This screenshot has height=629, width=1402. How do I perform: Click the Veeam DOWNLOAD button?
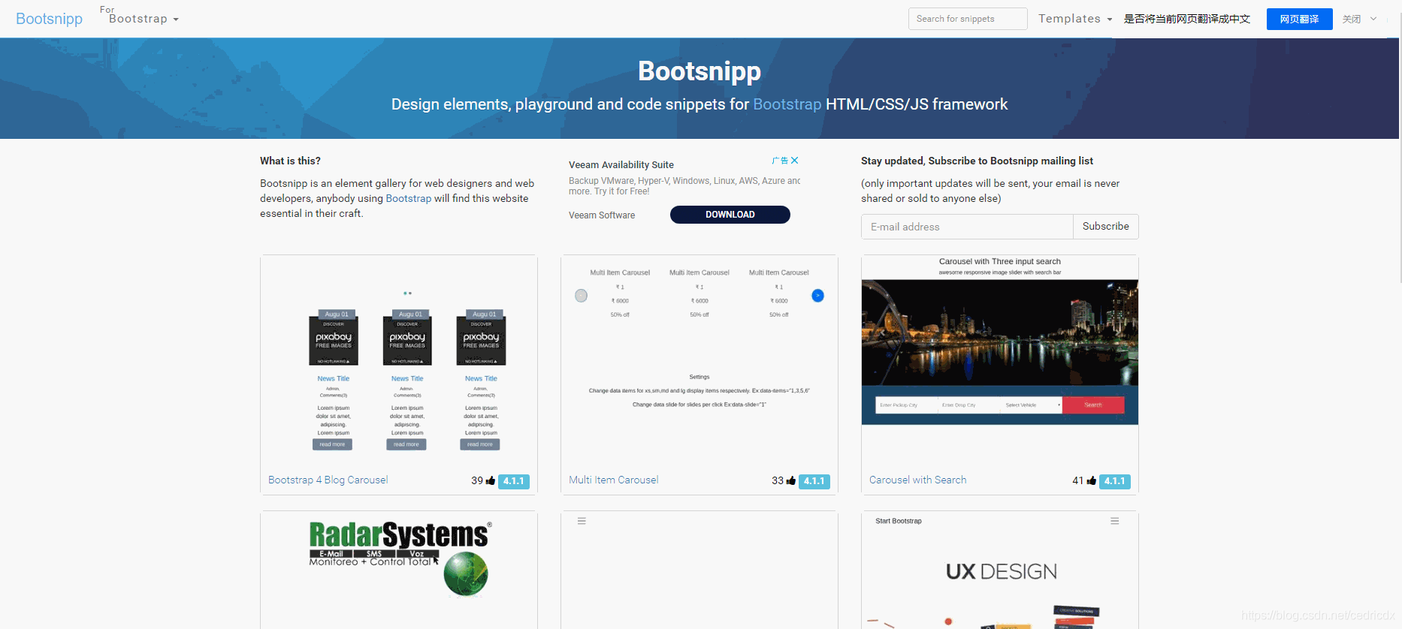click(730, 215)
